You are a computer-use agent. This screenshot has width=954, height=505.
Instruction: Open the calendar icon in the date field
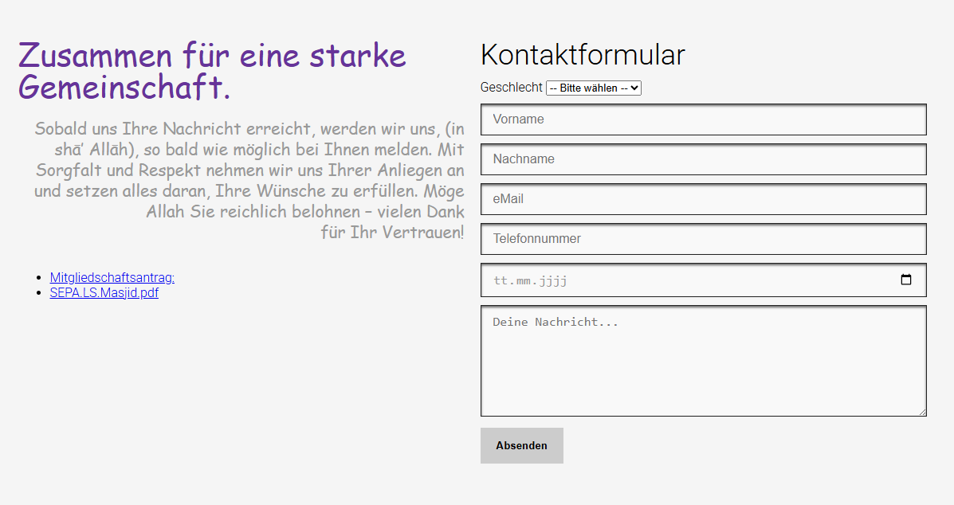(907, 280)
